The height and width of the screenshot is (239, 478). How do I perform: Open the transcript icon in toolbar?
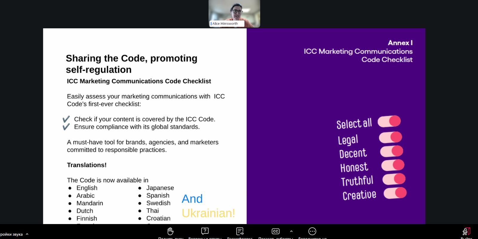click(x=240, y=232)
